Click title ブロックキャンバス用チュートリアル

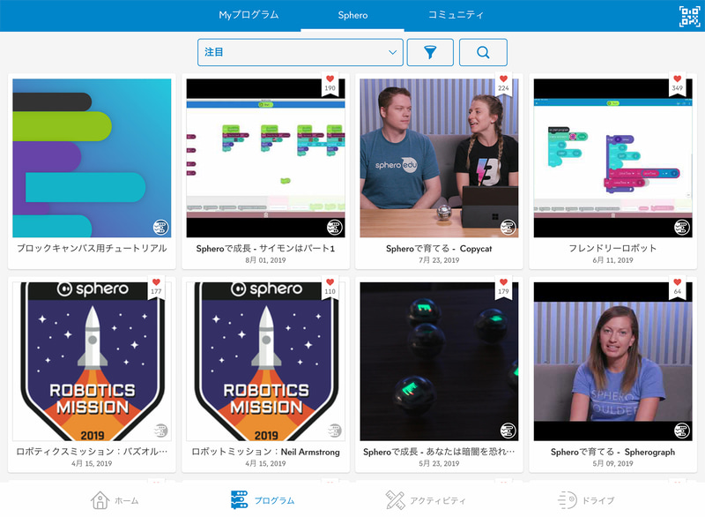(x=92, y=249)
